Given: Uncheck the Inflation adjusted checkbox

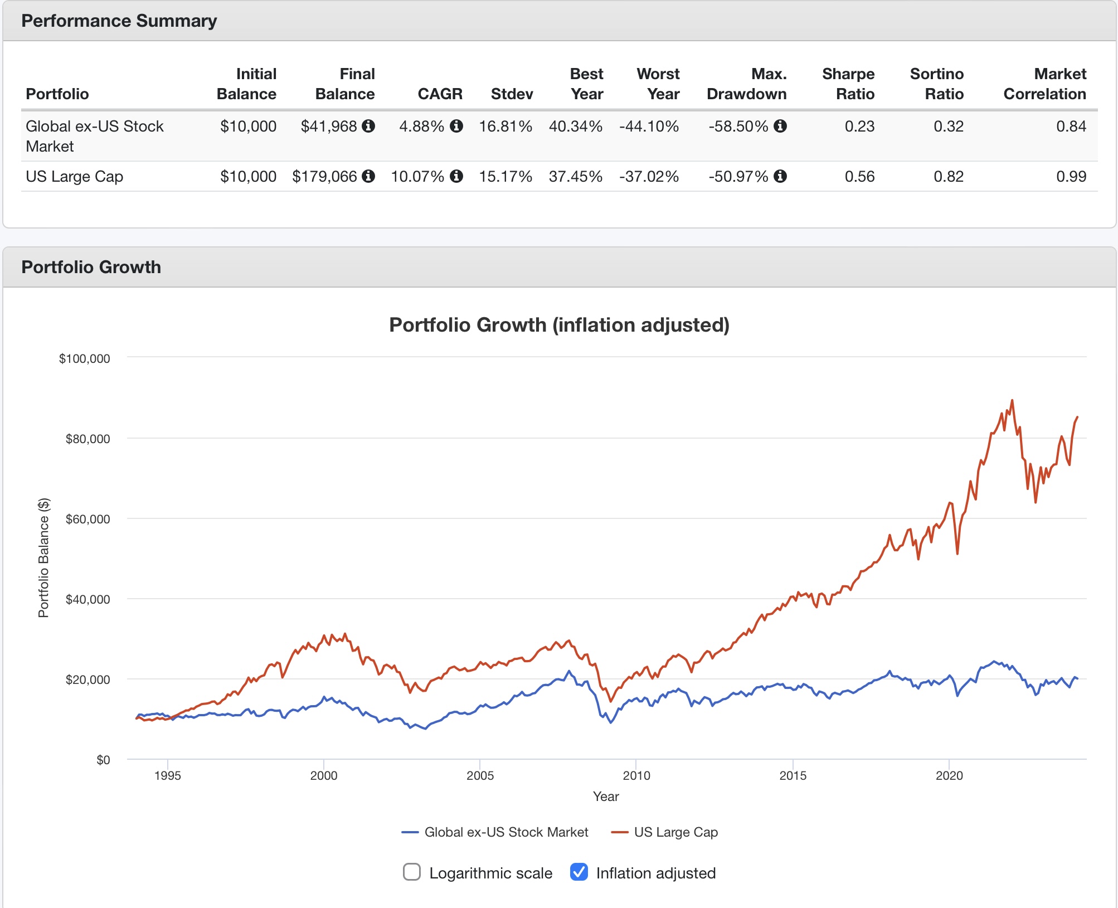Looking at the screenshot, I should 579,872.
